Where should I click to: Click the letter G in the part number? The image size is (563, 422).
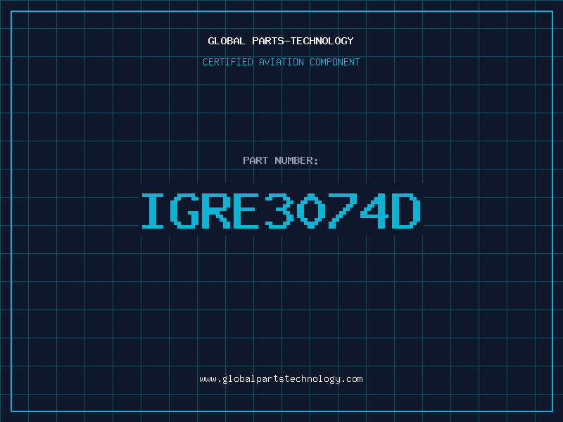click(184, 211)
